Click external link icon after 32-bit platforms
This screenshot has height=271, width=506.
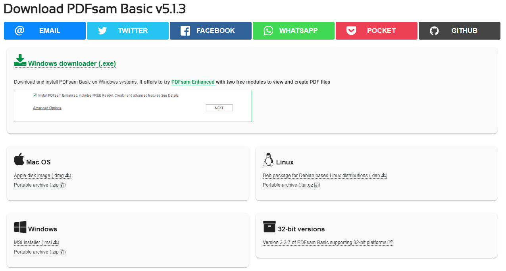[x=390, y=242]
